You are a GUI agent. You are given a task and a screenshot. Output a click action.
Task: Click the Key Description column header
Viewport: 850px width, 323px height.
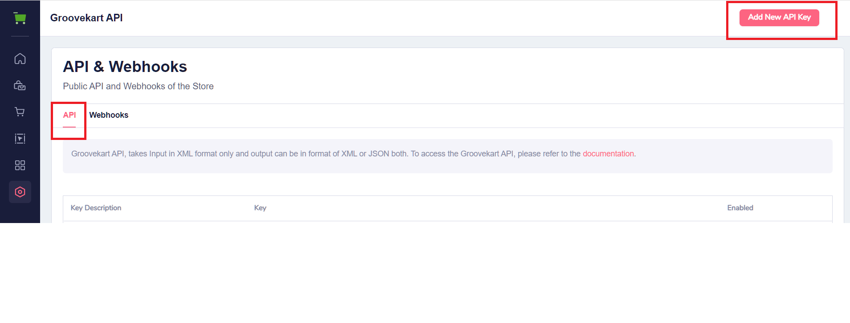96,208
